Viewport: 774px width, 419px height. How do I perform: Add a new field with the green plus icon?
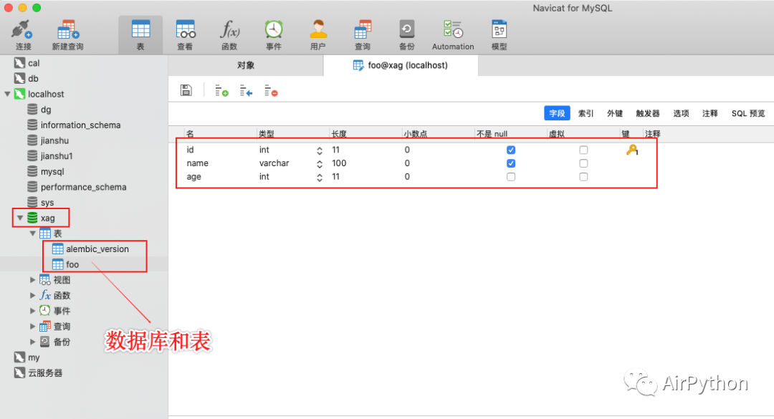222,90
